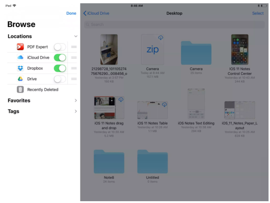270x203 pixels.
Task: Turn off the Dropbox location toggle
Action: tap(60, 68)
